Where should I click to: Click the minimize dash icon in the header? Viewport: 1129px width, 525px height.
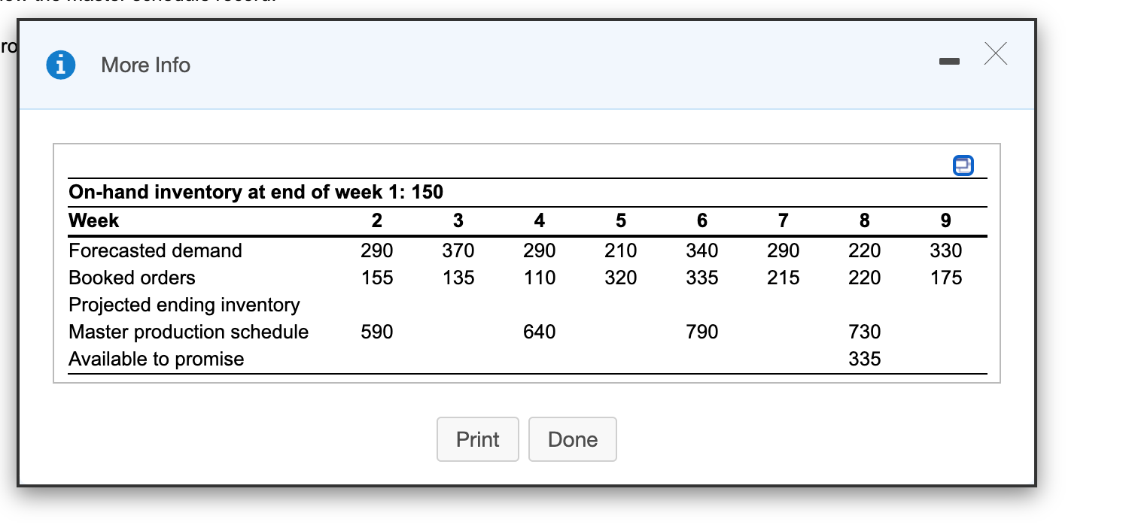coord(950,62)
